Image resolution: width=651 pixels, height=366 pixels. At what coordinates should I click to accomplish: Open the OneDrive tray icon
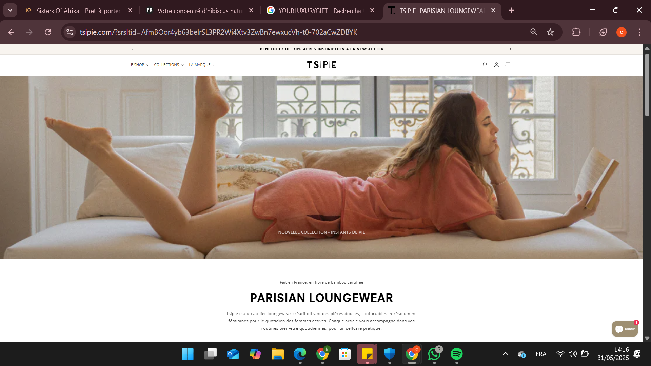click(x=521, y=354)
